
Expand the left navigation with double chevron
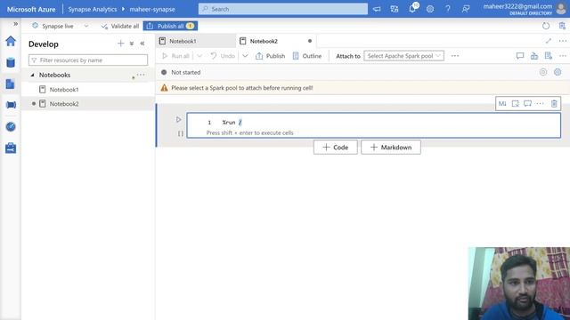tap(16, 24)
